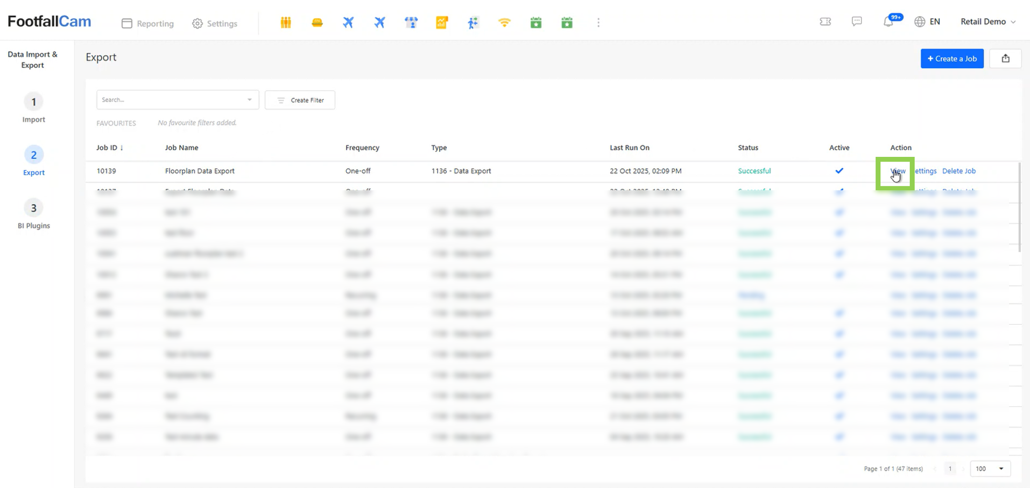
Task: Click the ticket icon in header
Action: (825, 21)
